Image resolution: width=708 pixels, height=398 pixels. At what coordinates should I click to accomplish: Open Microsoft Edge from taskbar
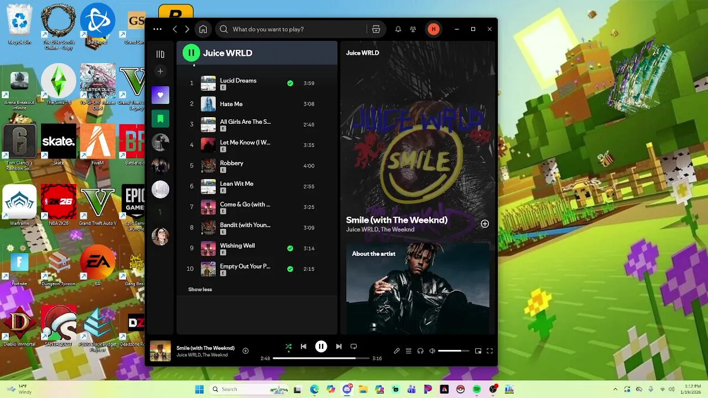click(x=314, y=390)
